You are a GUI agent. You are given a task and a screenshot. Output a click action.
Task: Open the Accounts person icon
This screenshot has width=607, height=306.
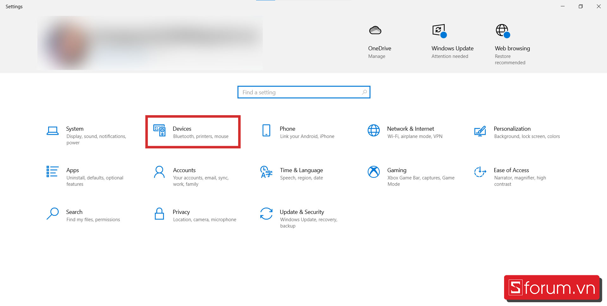click(x=159, y=172)
